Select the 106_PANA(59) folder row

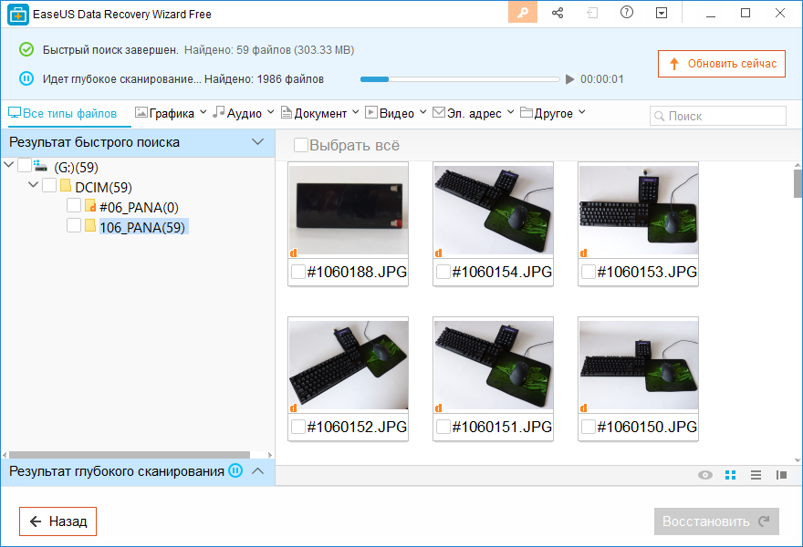(143, 227)
